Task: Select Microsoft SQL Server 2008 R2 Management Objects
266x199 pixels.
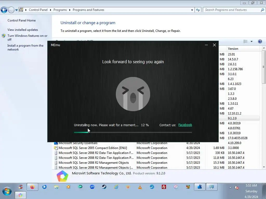Action: tap(156, 163)
